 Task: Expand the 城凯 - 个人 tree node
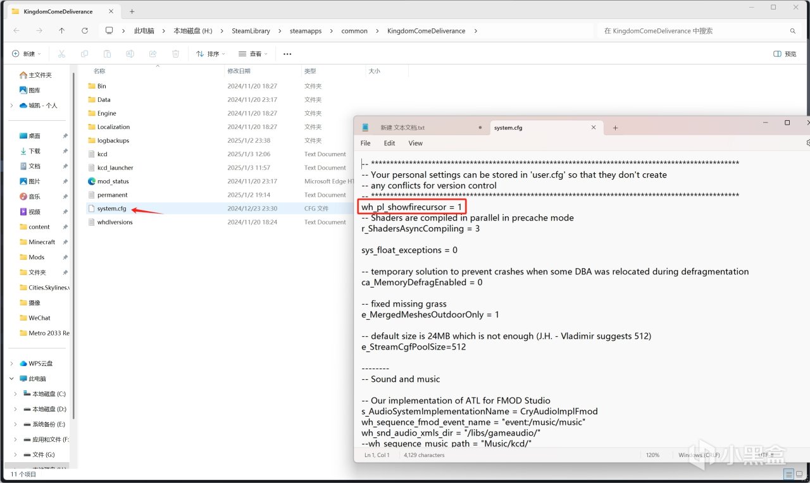click(x=11, y=106)
